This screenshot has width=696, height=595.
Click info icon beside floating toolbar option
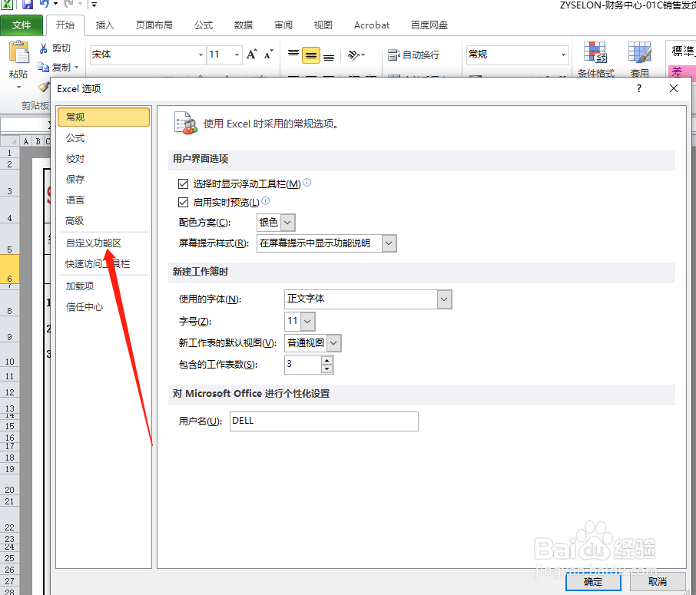pos(307,183)
